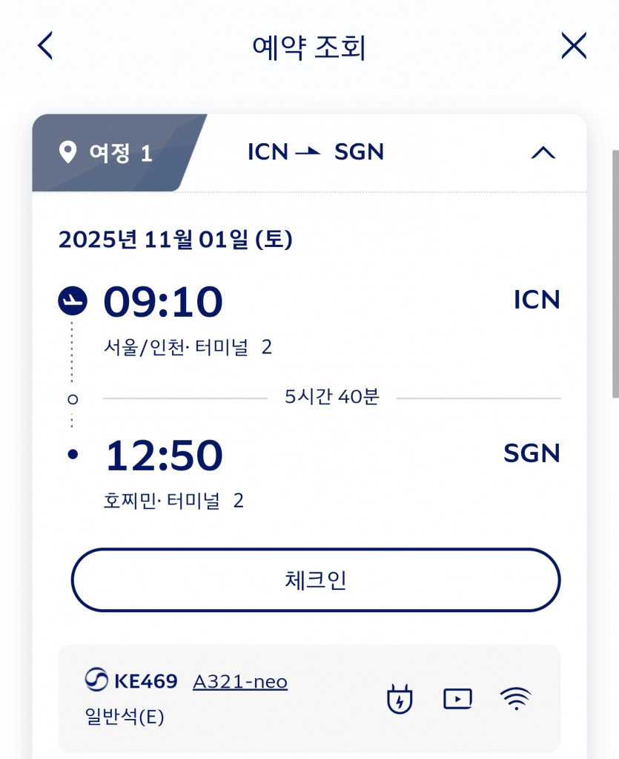Tap the ICN → SGN route header
Viewport: 619px width, 759px height.
click(x=316, y=152)
